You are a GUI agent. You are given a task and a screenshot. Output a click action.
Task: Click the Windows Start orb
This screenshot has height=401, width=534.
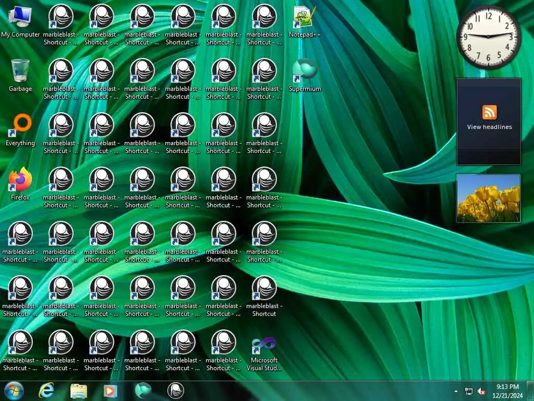click(x=14, y=391)
